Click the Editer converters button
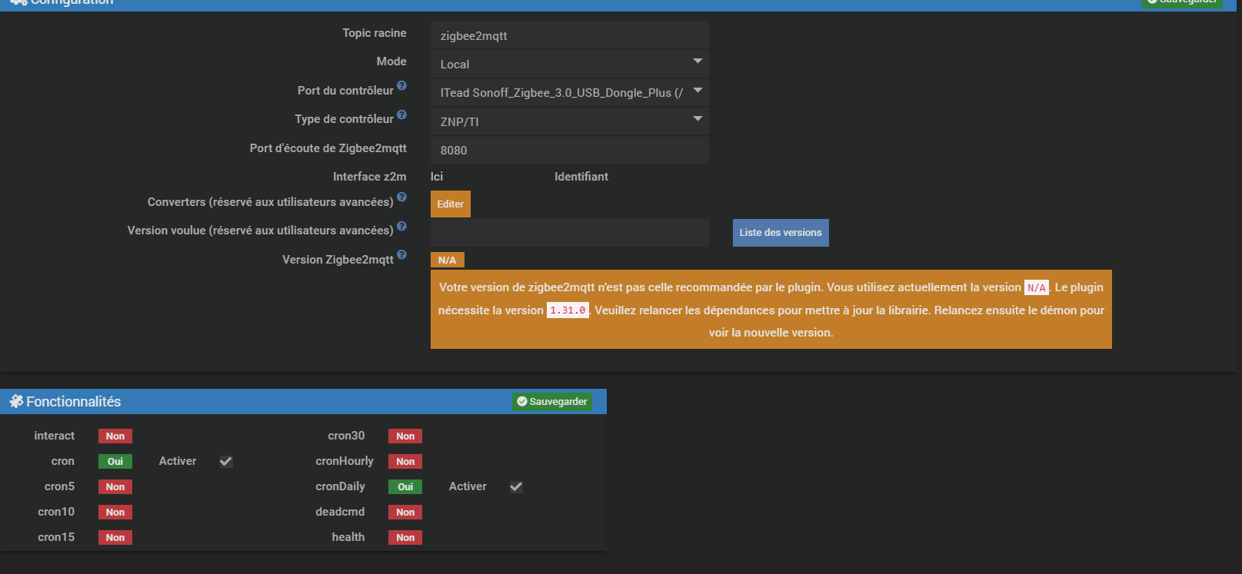This screenshot has height=574, width=1242. coord(450,204)
